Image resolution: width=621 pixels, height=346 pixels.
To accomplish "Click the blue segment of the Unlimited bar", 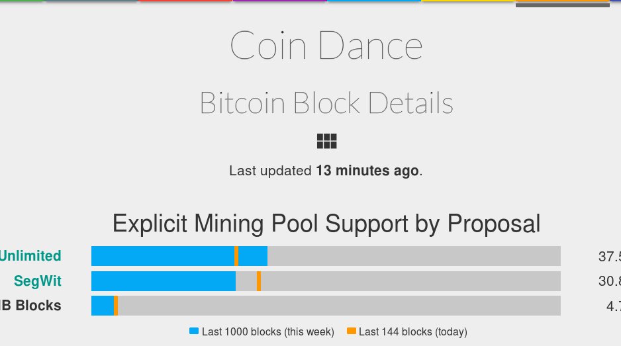I will click(163, 256).
